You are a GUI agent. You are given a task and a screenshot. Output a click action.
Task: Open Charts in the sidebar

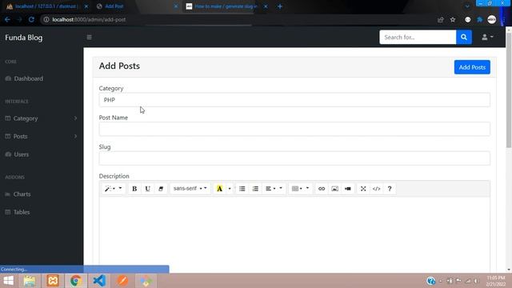[22, 194]
